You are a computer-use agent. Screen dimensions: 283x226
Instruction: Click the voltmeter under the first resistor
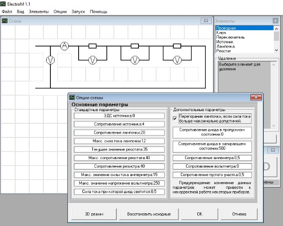tap(93, 60)
